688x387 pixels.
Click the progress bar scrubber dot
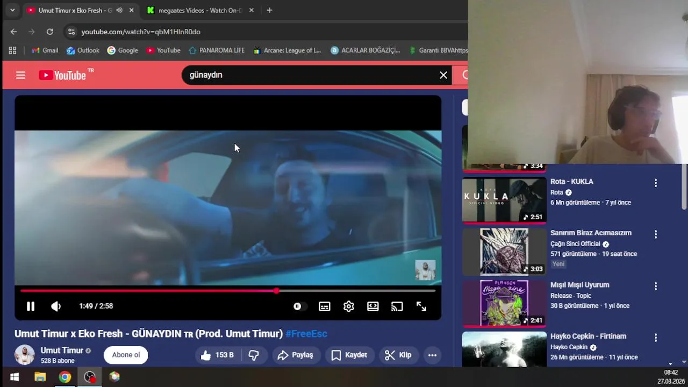[x=276, y=291]
